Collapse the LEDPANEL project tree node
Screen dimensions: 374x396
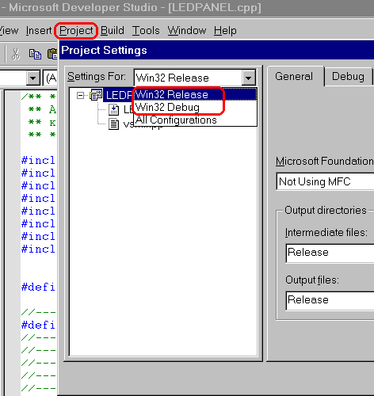pyautogui.click(x=80, y=95)
